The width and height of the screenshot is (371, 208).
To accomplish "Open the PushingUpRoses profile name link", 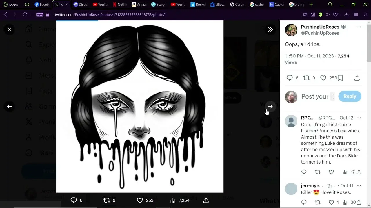I will (x=320, y=27).
